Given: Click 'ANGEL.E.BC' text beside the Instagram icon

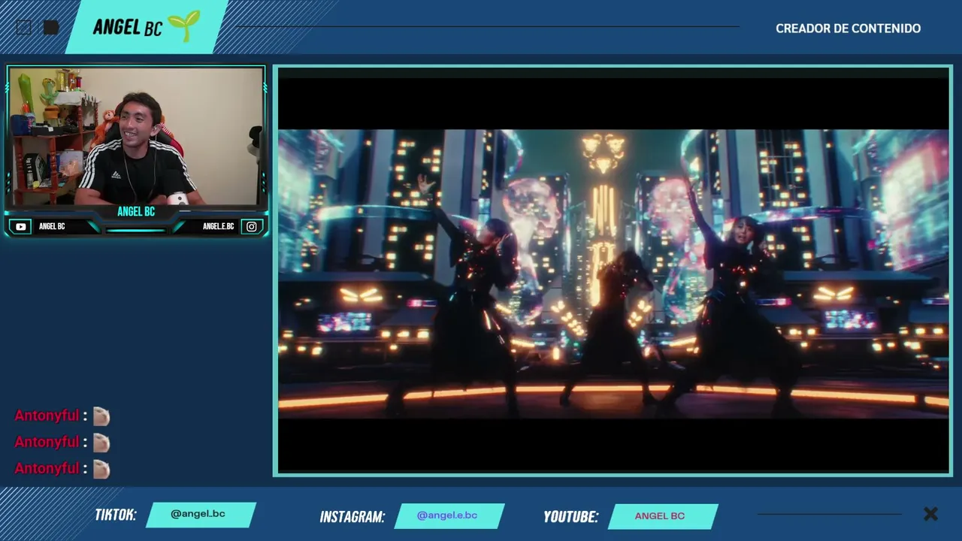Looking at the screenshot, I should [218, 226].
